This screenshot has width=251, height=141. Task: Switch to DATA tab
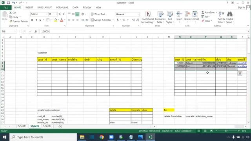pyautogui.click(x=75, y=7)
